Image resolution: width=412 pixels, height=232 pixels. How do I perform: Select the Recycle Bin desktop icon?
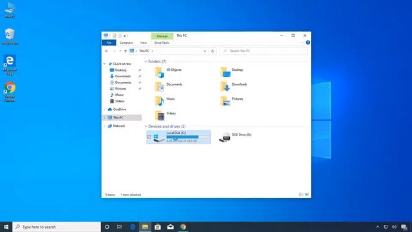tap(10, 37)
